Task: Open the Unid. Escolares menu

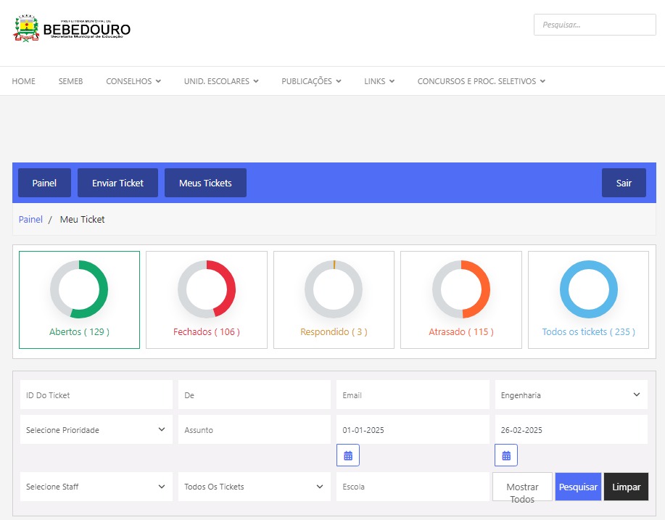Action: (220, 81)
